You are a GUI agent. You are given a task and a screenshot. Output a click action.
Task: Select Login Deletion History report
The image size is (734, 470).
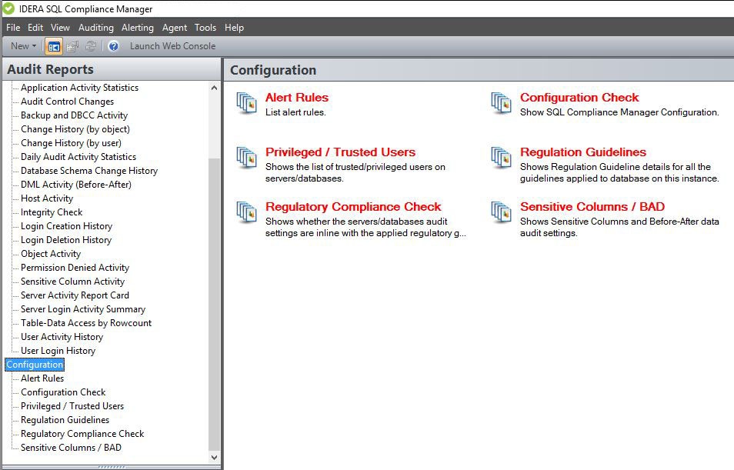66,240
